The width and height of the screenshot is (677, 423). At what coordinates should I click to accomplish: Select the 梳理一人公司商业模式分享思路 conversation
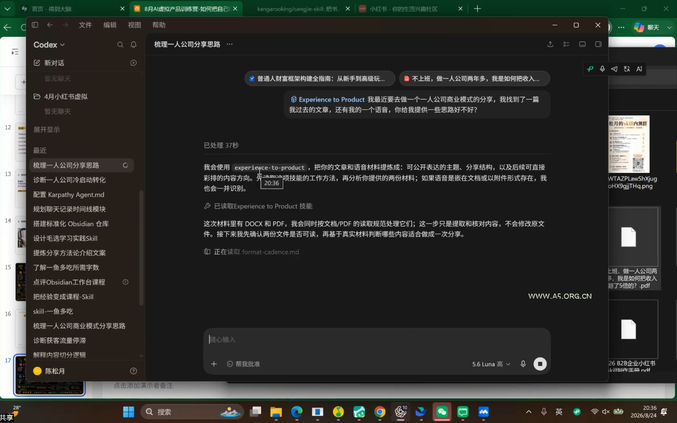point(81,326)
